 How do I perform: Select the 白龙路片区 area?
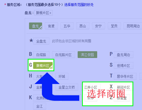point(64,54)
